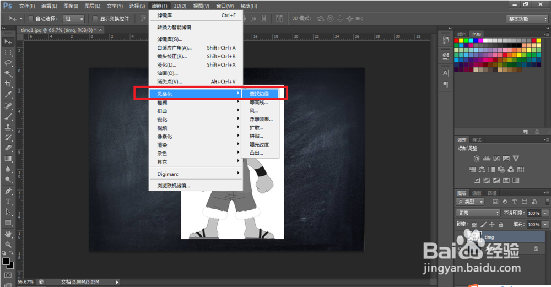This screenshot has width=551, height=287.
Task: Switch to the 样式 tab
Action: tap(477, 140)
